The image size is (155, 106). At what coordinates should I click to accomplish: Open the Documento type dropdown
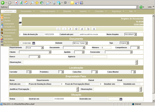[74, 48]
